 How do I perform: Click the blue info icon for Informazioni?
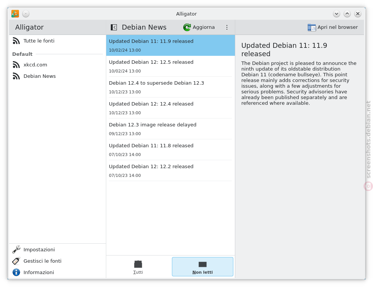tap(16, 273)
